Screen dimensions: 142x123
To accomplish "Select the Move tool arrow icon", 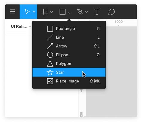I will tap(27, 12).
